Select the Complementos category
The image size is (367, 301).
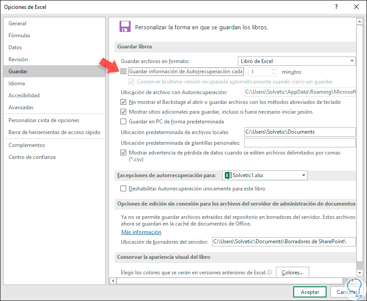coord(54,145)
